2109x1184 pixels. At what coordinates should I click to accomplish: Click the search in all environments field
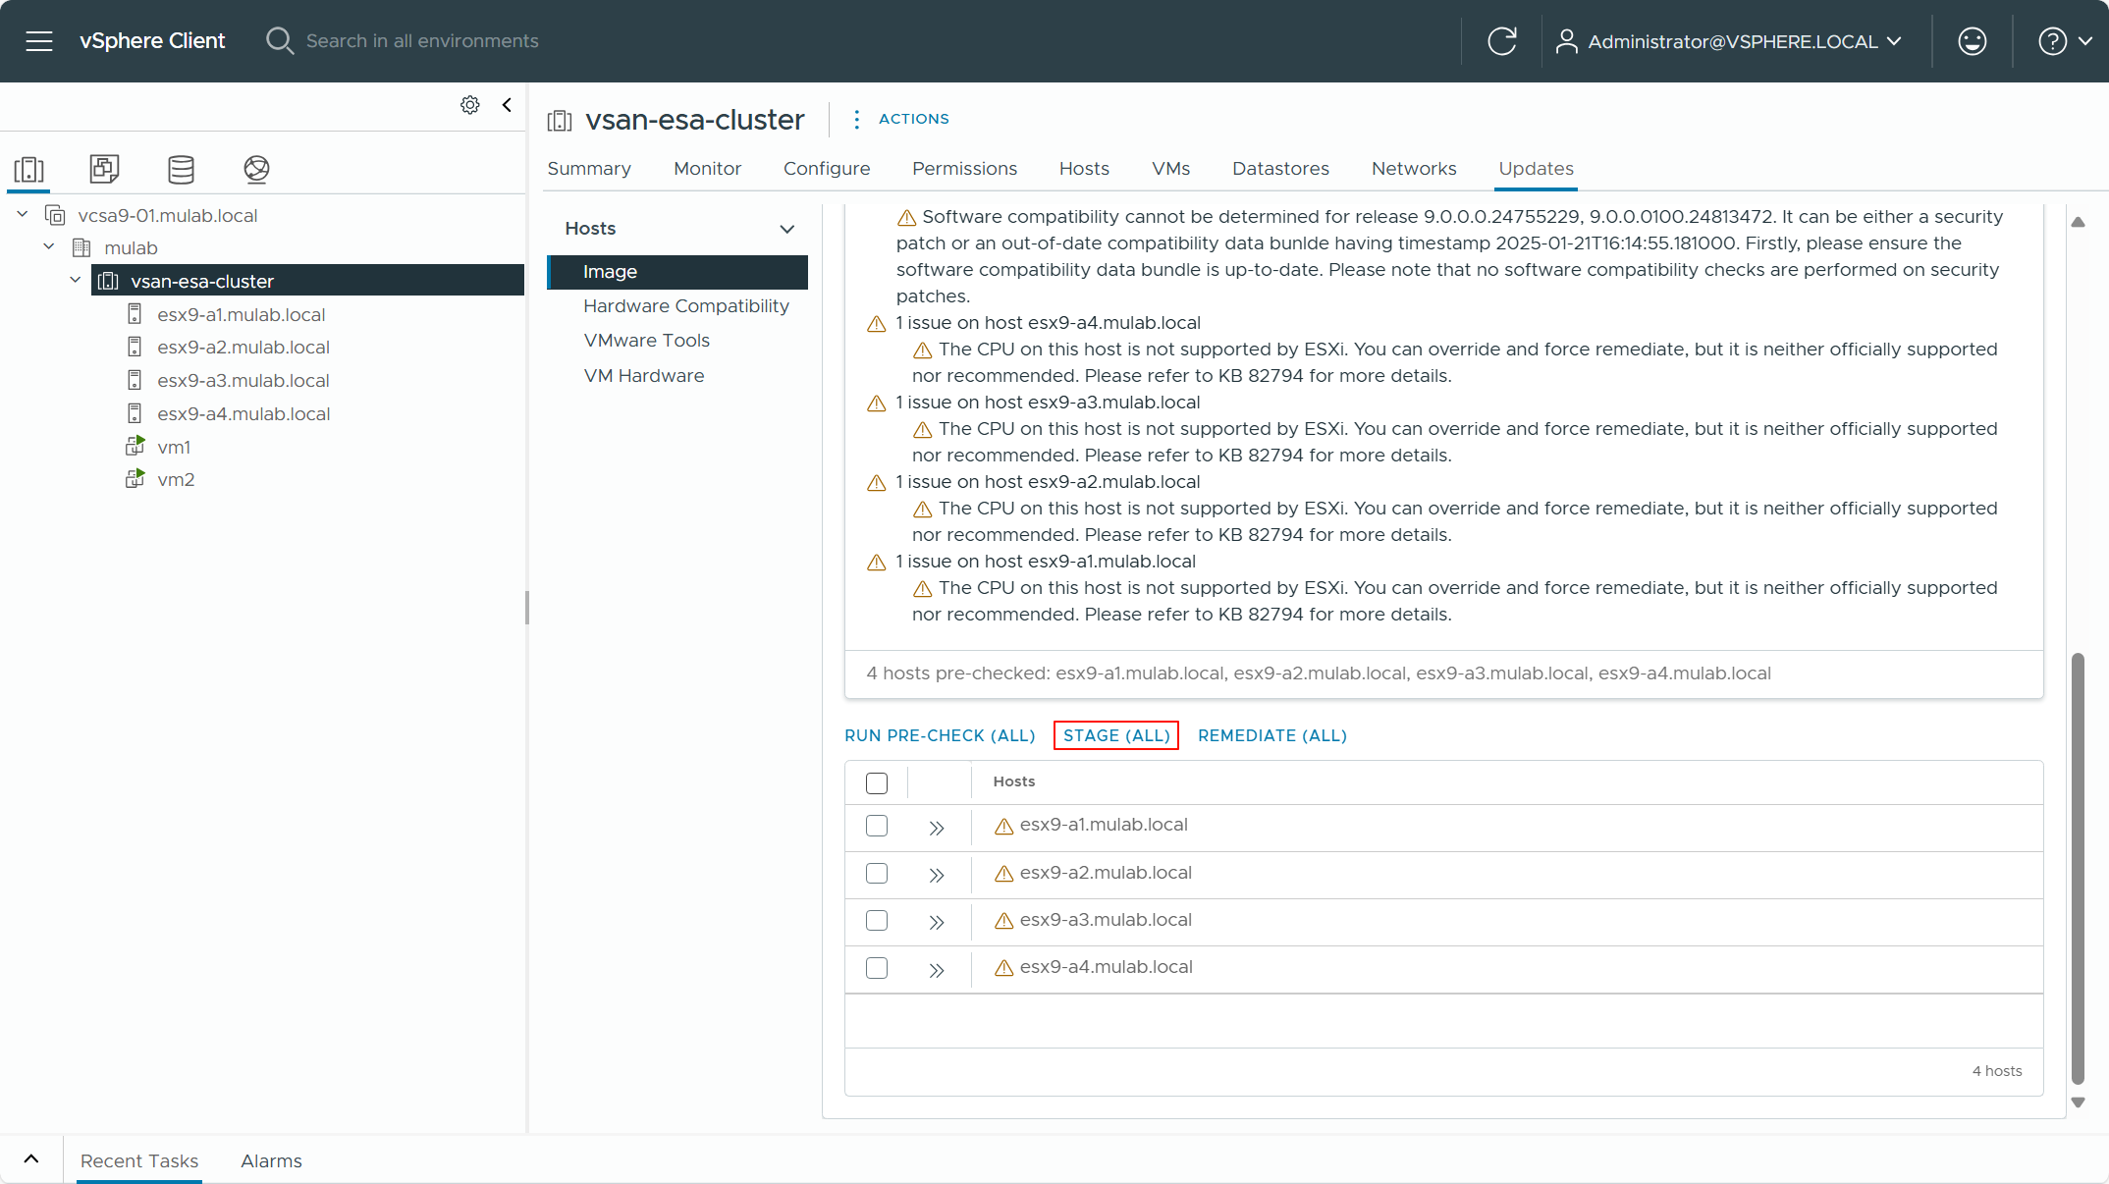422,41
